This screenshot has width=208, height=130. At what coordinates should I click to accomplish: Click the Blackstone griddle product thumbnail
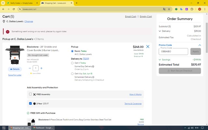[x=15, y=55]
